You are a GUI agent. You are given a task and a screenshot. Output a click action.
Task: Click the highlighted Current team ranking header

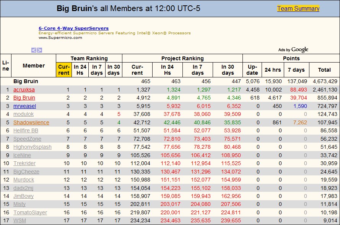[63, 70]
